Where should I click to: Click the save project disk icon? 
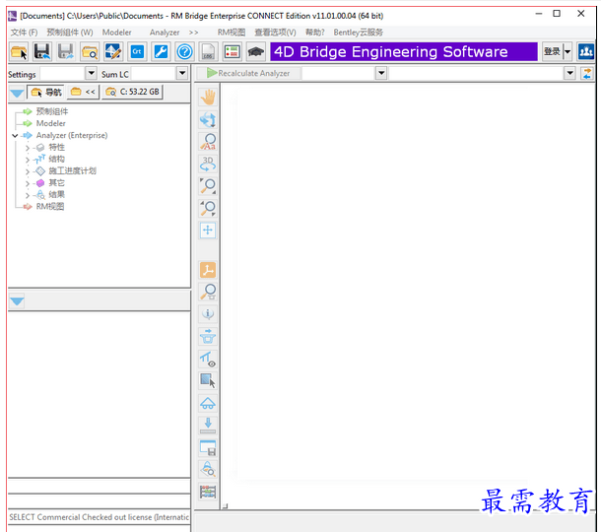(x=41, y=52)
